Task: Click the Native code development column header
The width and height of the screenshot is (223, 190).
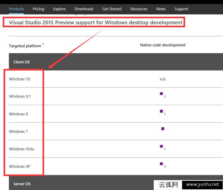Action: tap(163, 45)
